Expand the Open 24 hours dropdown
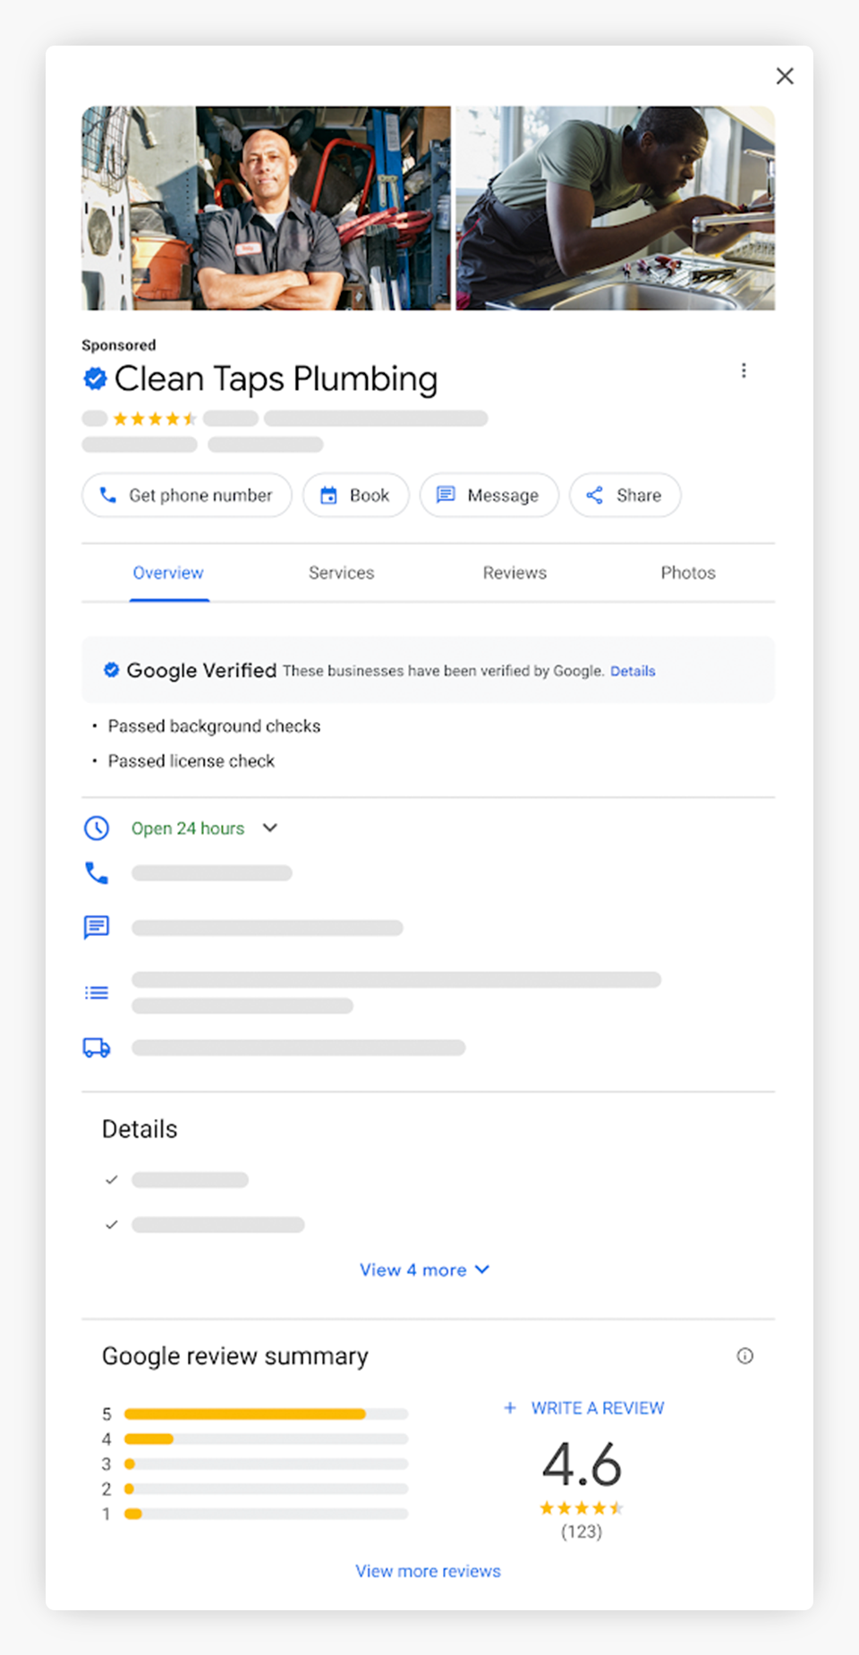The height and width of the screenshot is (1655, 859). (269, 828)
